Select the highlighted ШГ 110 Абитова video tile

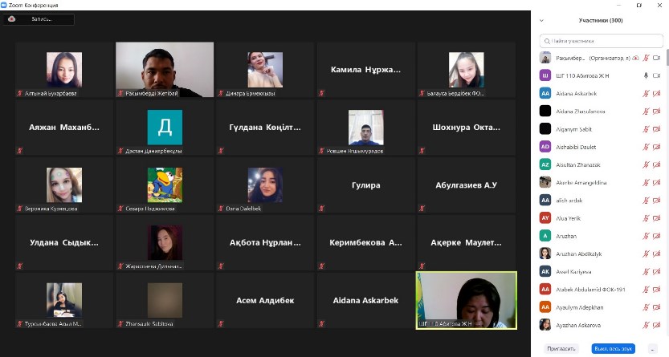click(x=467, y=300)
